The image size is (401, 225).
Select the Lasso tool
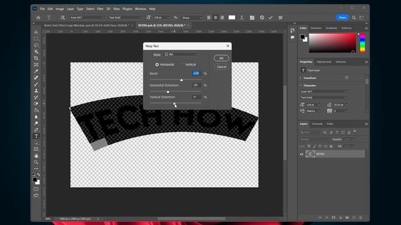click(x=36, y=45)
